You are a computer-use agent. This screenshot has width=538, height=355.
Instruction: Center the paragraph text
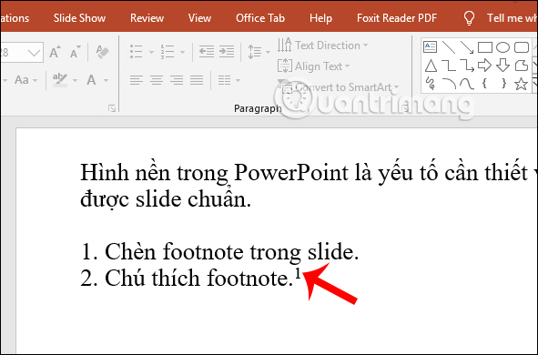coord(157,80)
